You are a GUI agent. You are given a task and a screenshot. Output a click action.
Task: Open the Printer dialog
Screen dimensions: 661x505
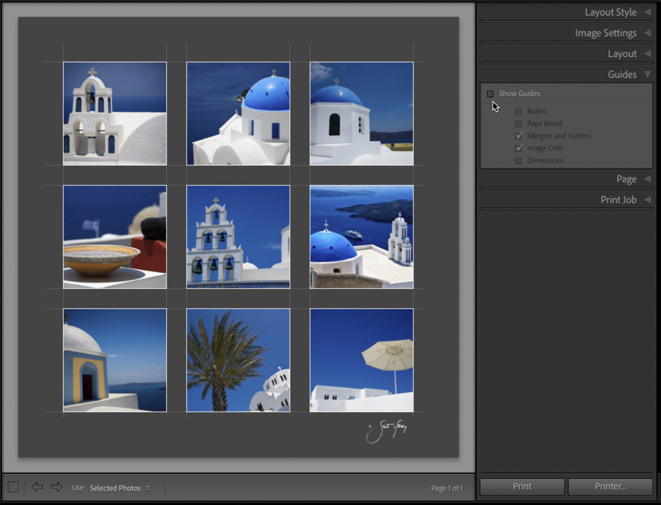coord(610,486)
